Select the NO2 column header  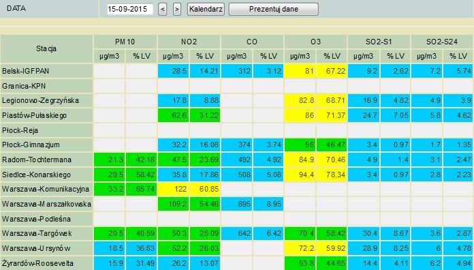(189, 42)
